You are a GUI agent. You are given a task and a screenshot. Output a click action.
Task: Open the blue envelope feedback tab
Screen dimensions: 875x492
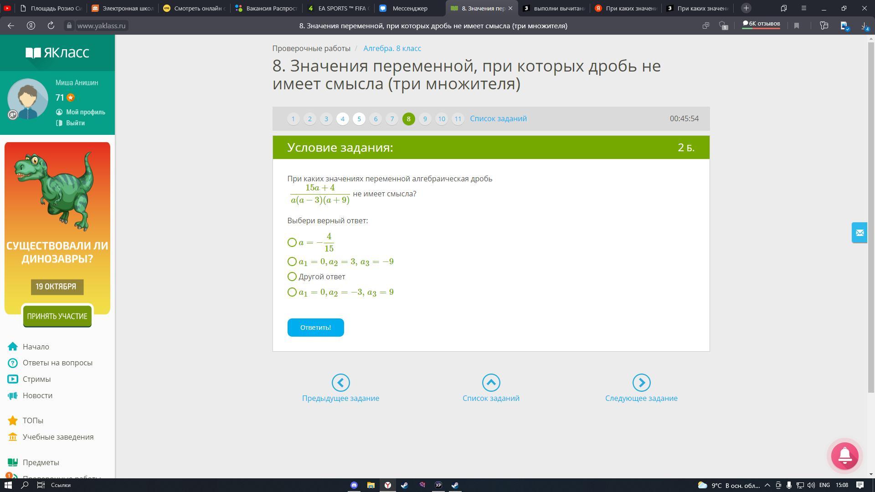coord(860,233)
